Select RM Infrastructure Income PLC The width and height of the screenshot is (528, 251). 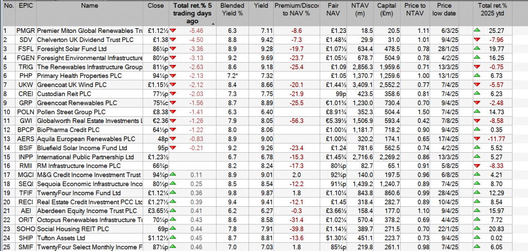(78, 166)
